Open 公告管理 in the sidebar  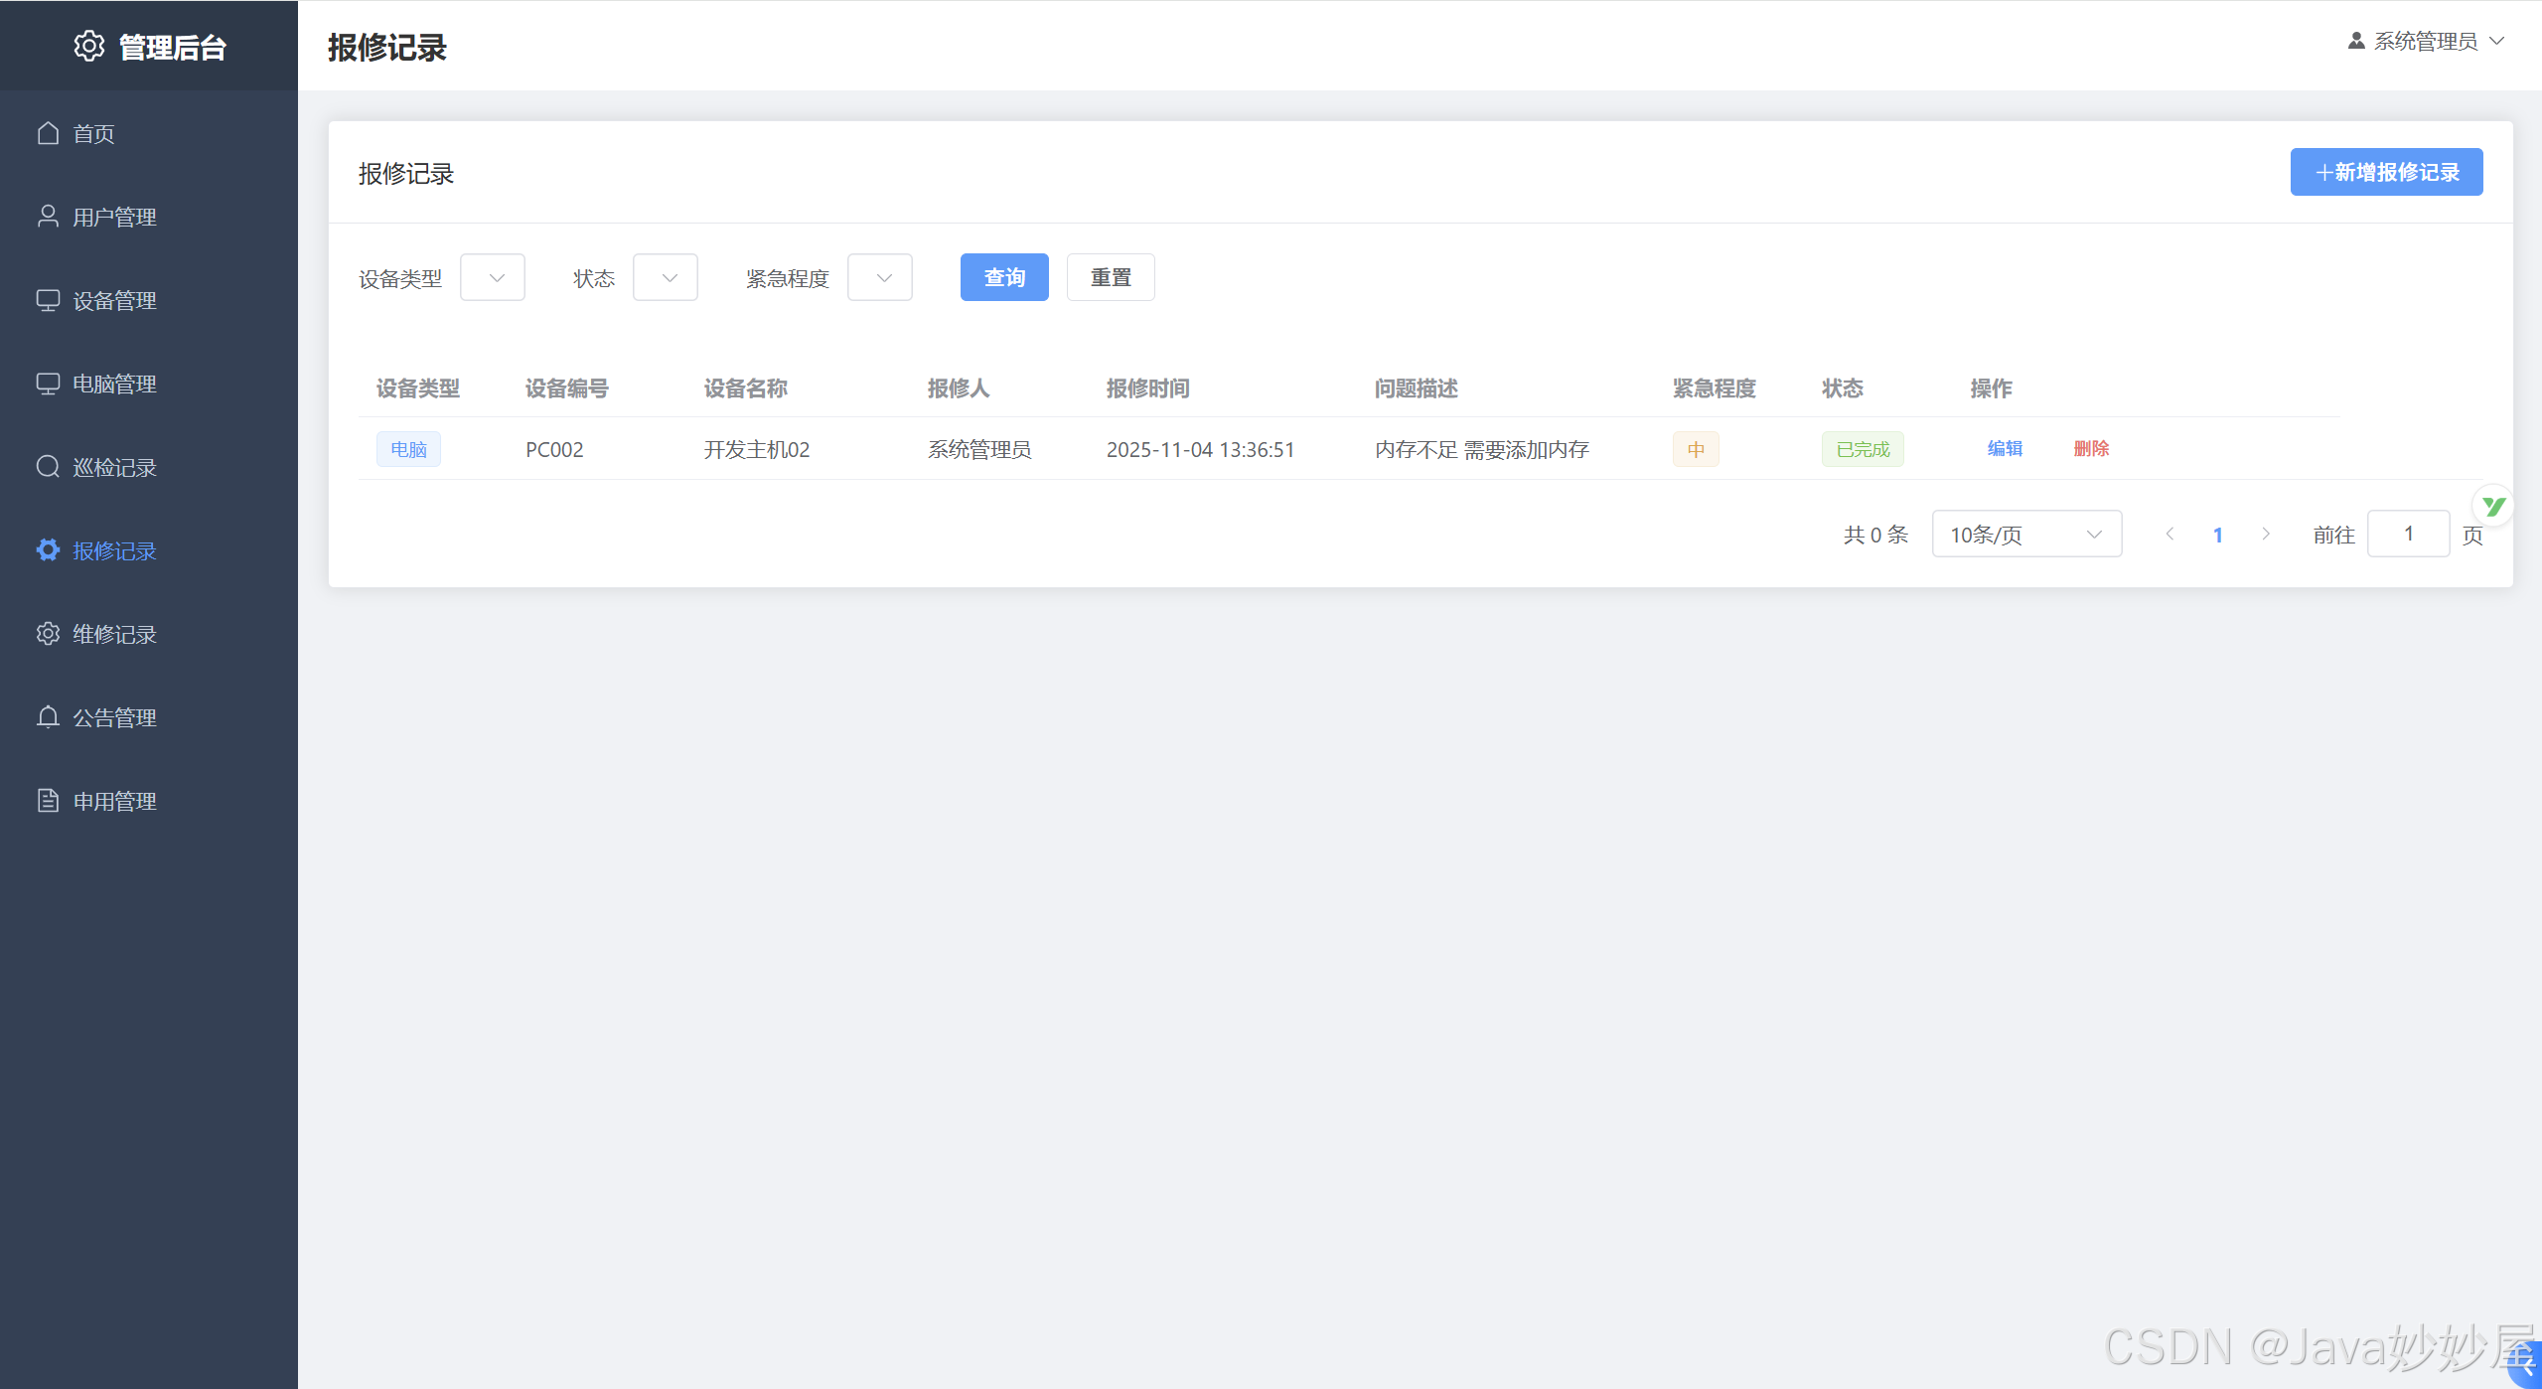pyautogui.click(x=149, y=717)
